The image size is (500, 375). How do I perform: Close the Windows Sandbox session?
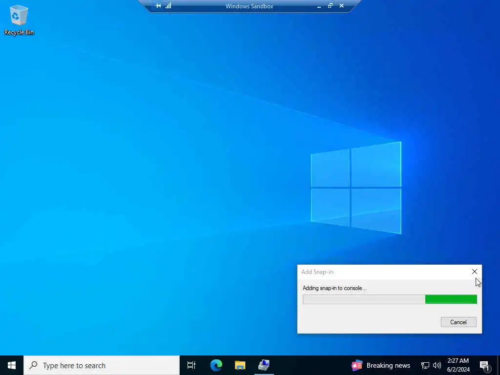coord(341,6)
